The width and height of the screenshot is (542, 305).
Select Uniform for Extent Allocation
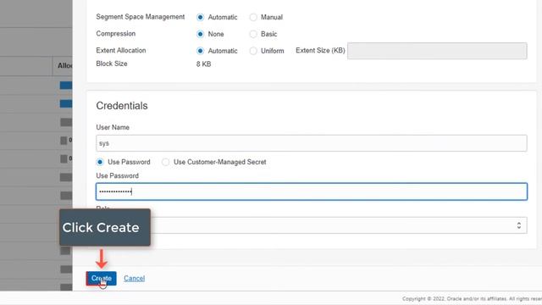253,51
